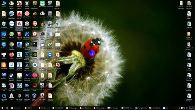Switch to File thu am goc taskbar folder

pyautogui.click(x=72, y=108)
